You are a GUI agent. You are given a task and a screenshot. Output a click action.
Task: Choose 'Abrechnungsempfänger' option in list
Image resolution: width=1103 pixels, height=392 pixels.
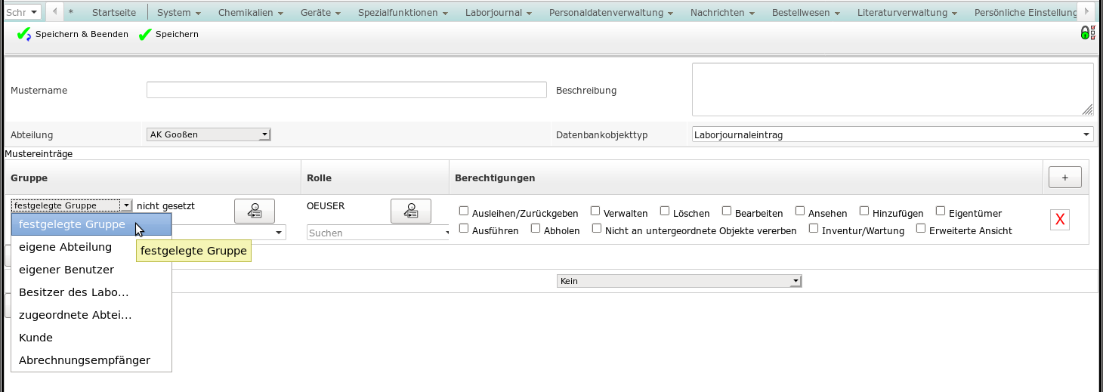[x=85, y=360]
